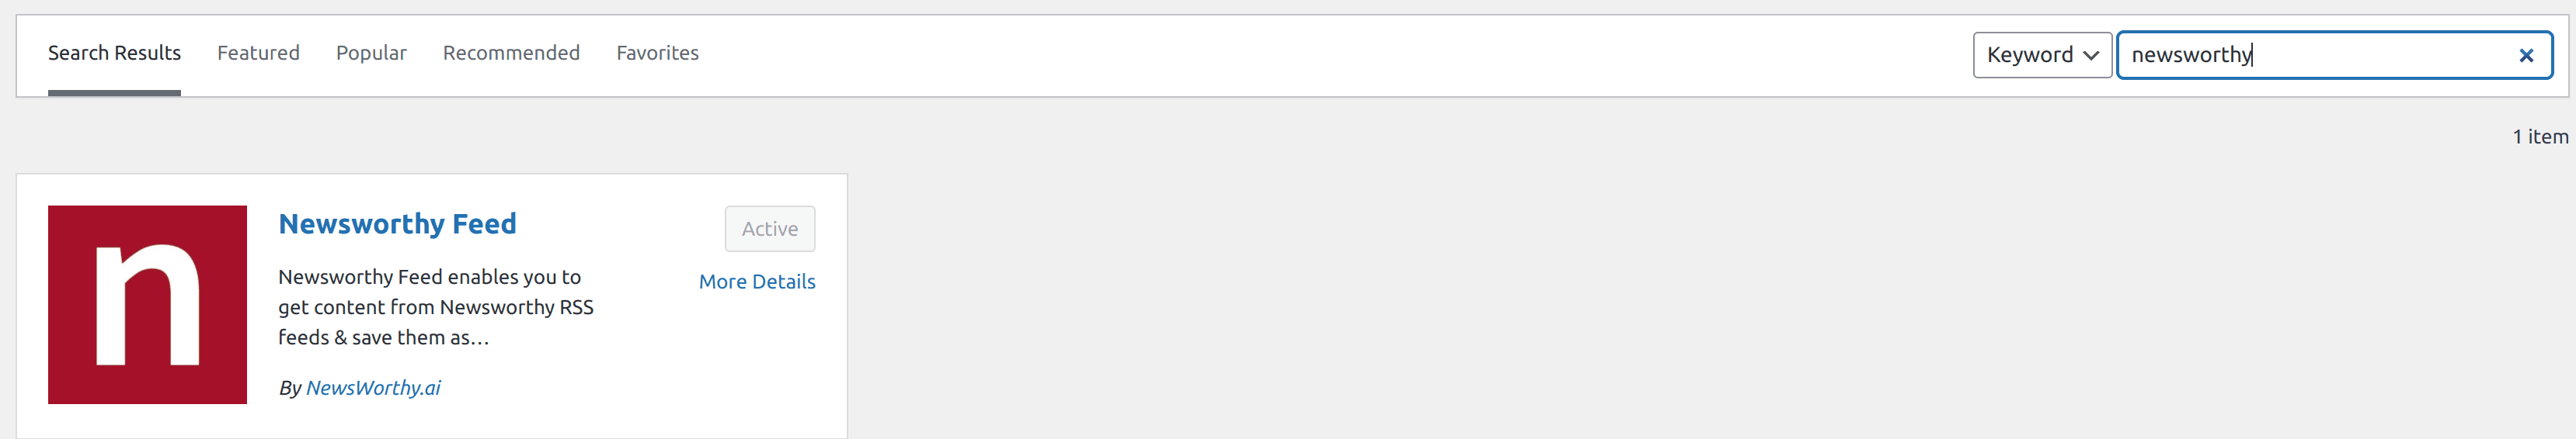The height and width of the screenshot is (439, 2576).
Task: Click the Newsworthy Feed description text
Action: tap(436, 307)
